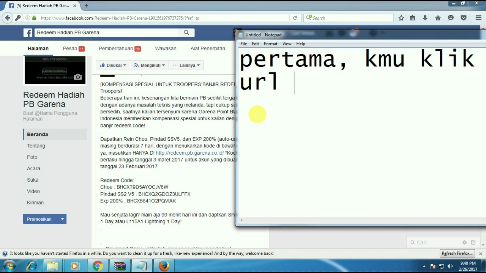
Task: Open WinRAR from taskbar
Action: 120,266
